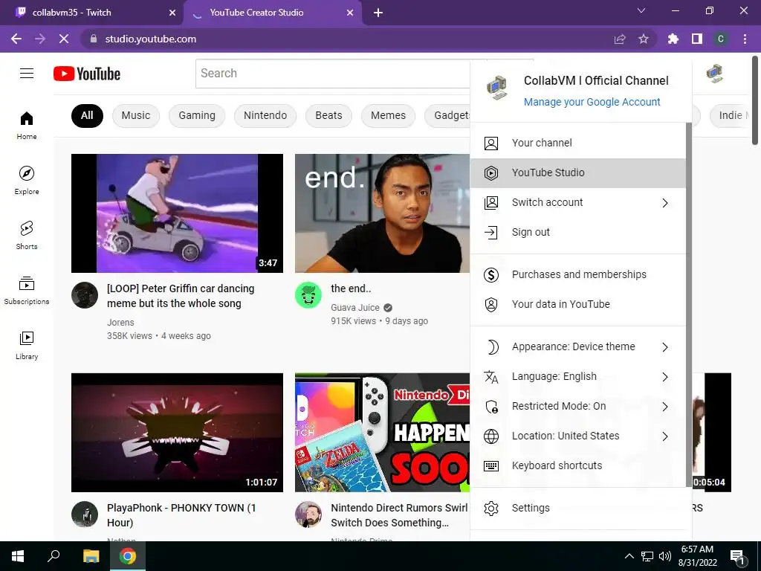Open Chrome tab search dropdown
Viewport: 761px width, 571px height.
pos(641,10)
